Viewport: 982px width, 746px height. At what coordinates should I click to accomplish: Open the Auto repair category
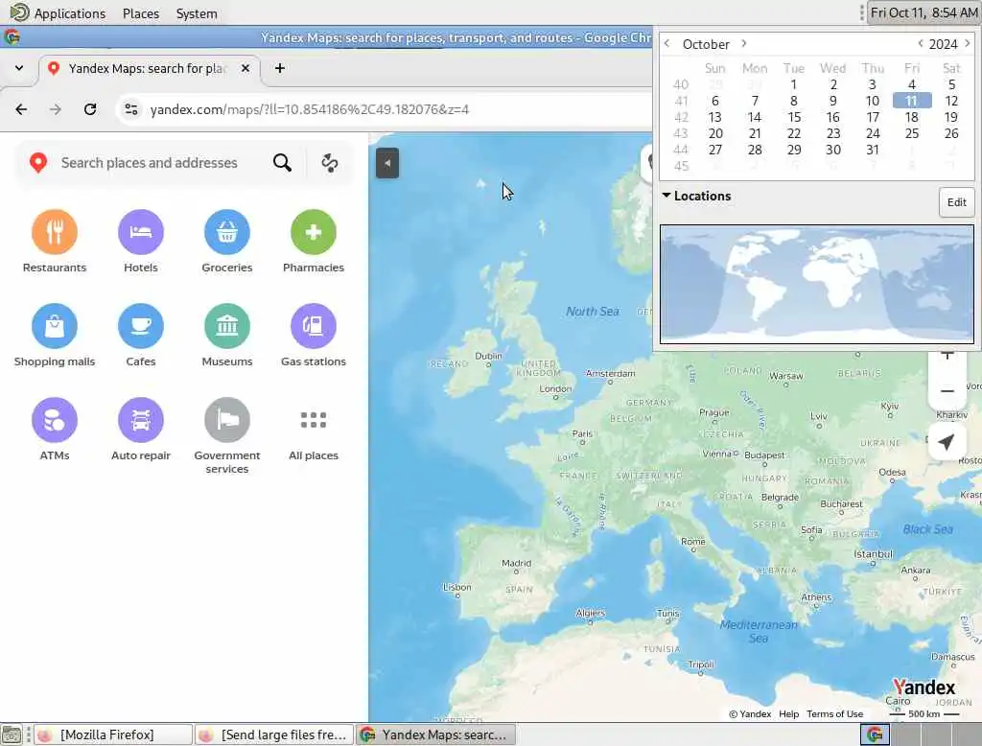pyautogui.click(x=140, y=429)
